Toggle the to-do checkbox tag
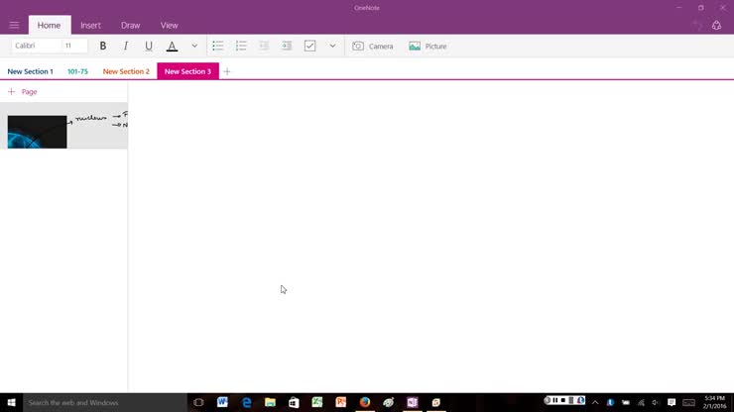The height and width of the screenshot is (412, 734). pyautogui.click(x=309, y=46)
